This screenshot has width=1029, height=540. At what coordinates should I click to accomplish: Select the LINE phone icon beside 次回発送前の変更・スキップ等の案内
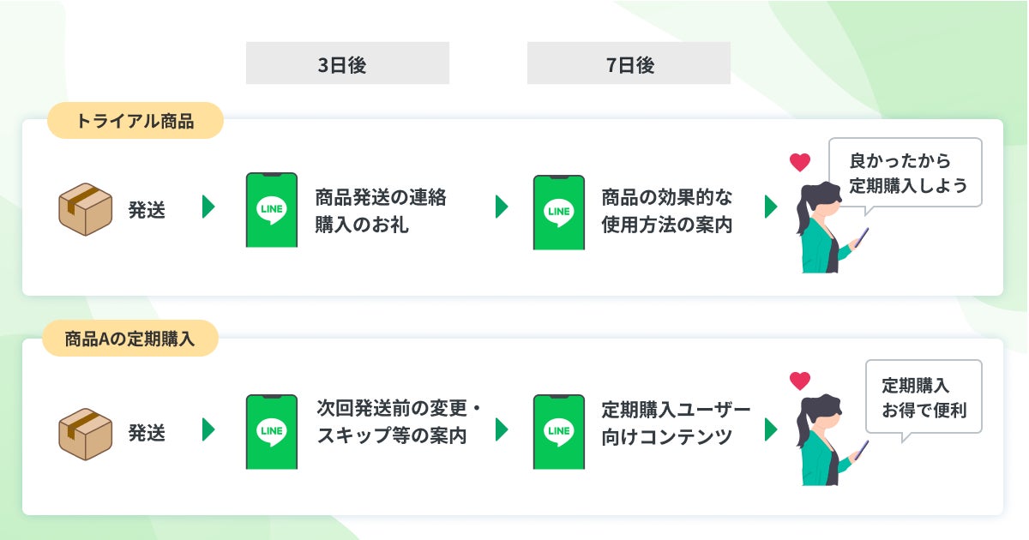tap(272, 432)
